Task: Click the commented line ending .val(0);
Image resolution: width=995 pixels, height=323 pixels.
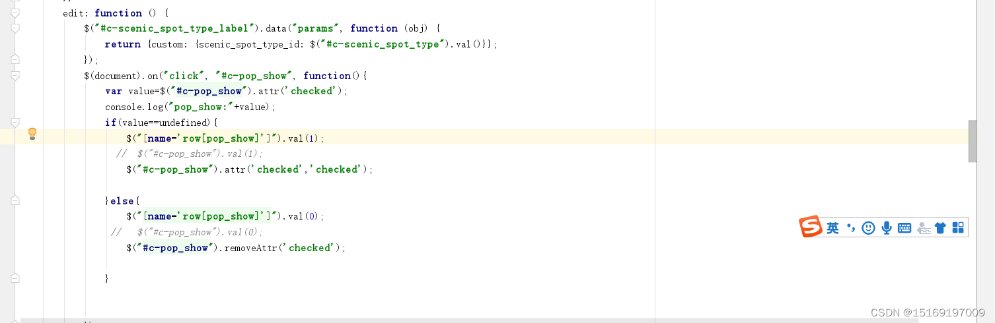Action: coord(186,232)
